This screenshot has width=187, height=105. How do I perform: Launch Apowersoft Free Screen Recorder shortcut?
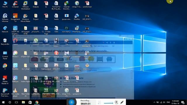(x=5, y=92)
